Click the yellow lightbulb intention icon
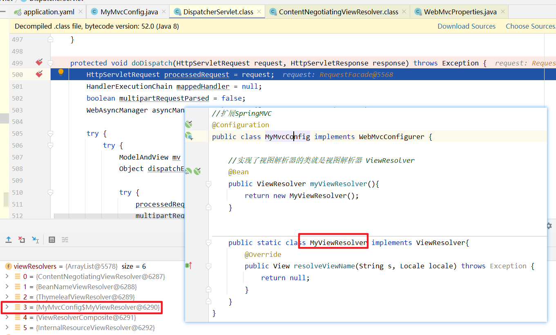 pyautogui.click(x=61, y=72)
